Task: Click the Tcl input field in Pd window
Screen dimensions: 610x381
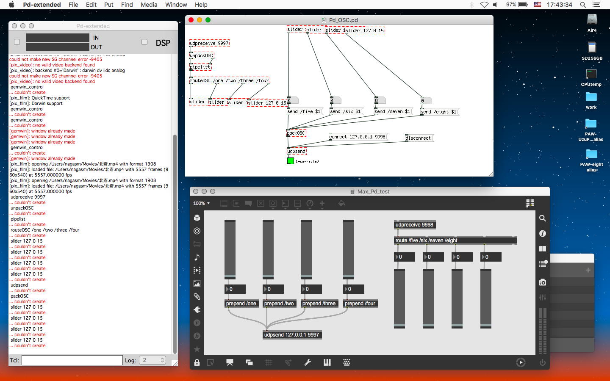Action: pos(72,360)
